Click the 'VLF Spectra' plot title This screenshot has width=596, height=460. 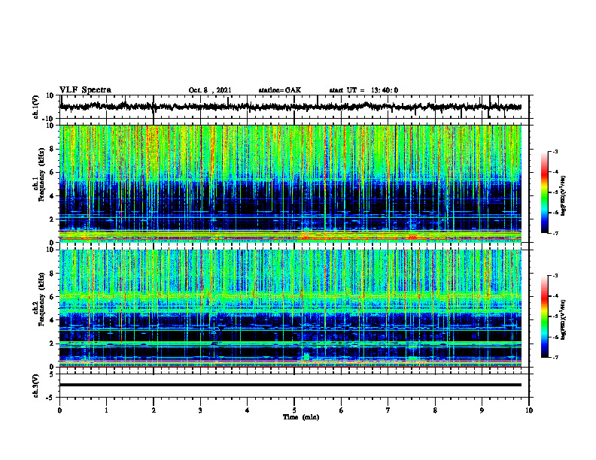pyautogui.click(x=85, y=90)
